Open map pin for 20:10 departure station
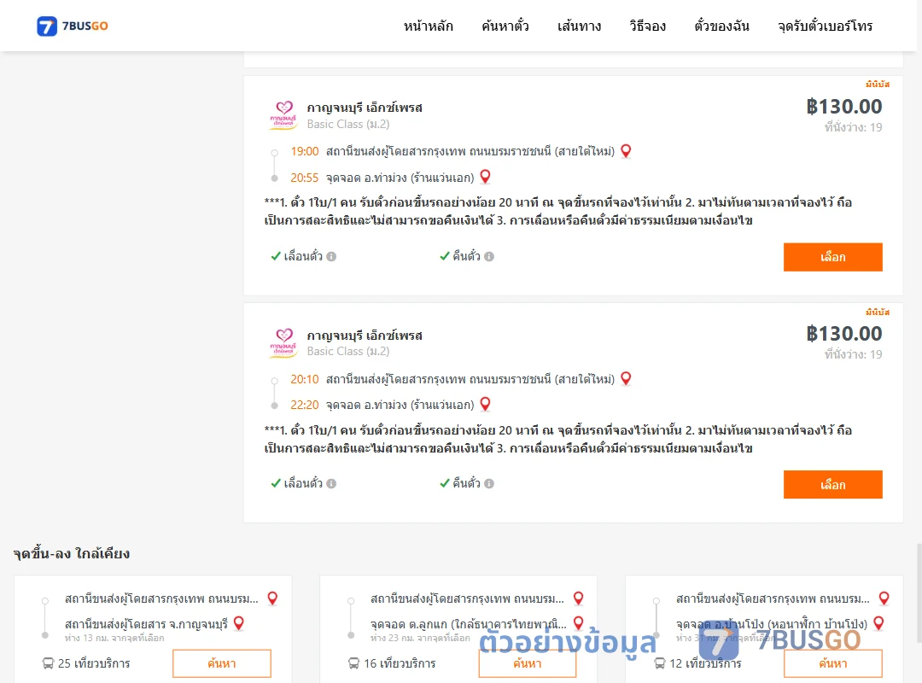The width and height of the screenshot is (922, 683). [627, 378]
